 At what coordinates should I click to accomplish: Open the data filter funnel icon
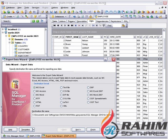tap(104, 25)
